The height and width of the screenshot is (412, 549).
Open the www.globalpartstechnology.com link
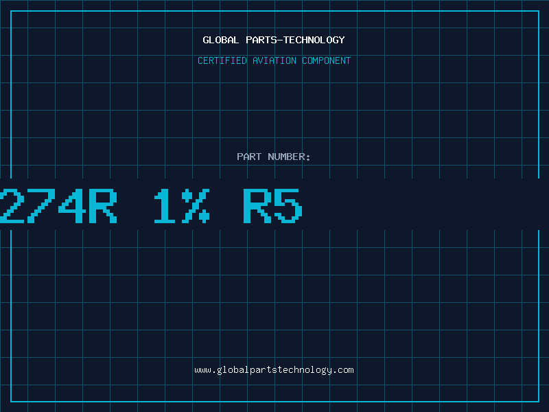click(274, 370)
